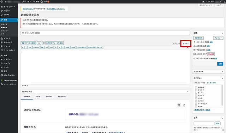Collapse the カテゴリー panel arrow

222,78
